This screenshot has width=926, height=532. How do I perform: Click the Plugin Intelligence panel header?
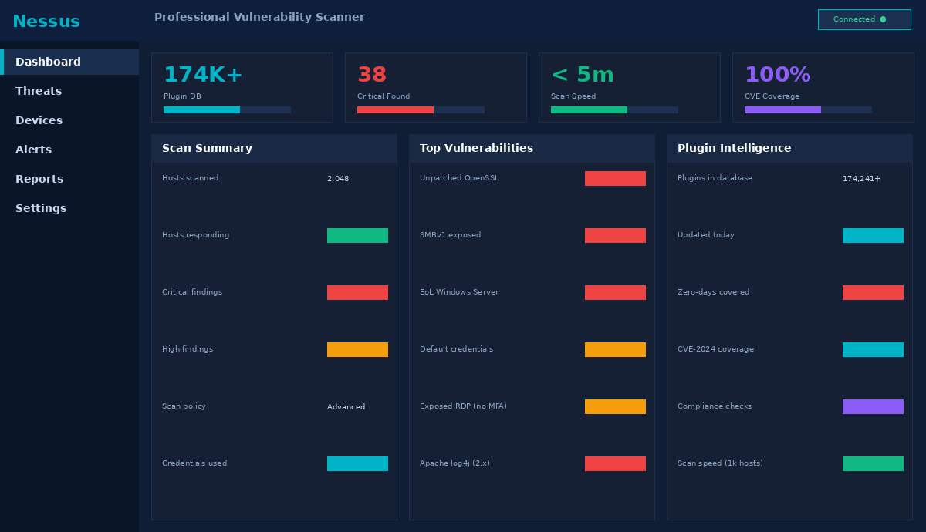[x=789, y=148]
